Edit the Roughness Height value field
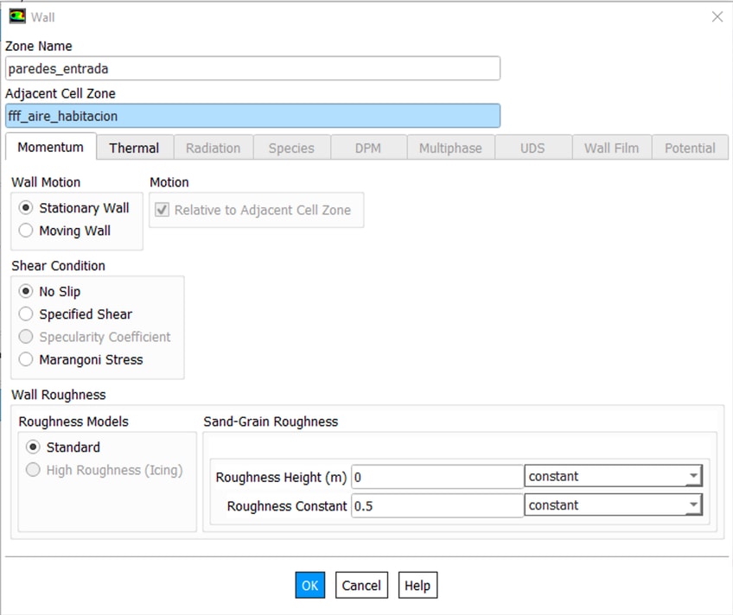Image resolution: width=733 pixels, height=615 pixels. (x=436, y=477)
